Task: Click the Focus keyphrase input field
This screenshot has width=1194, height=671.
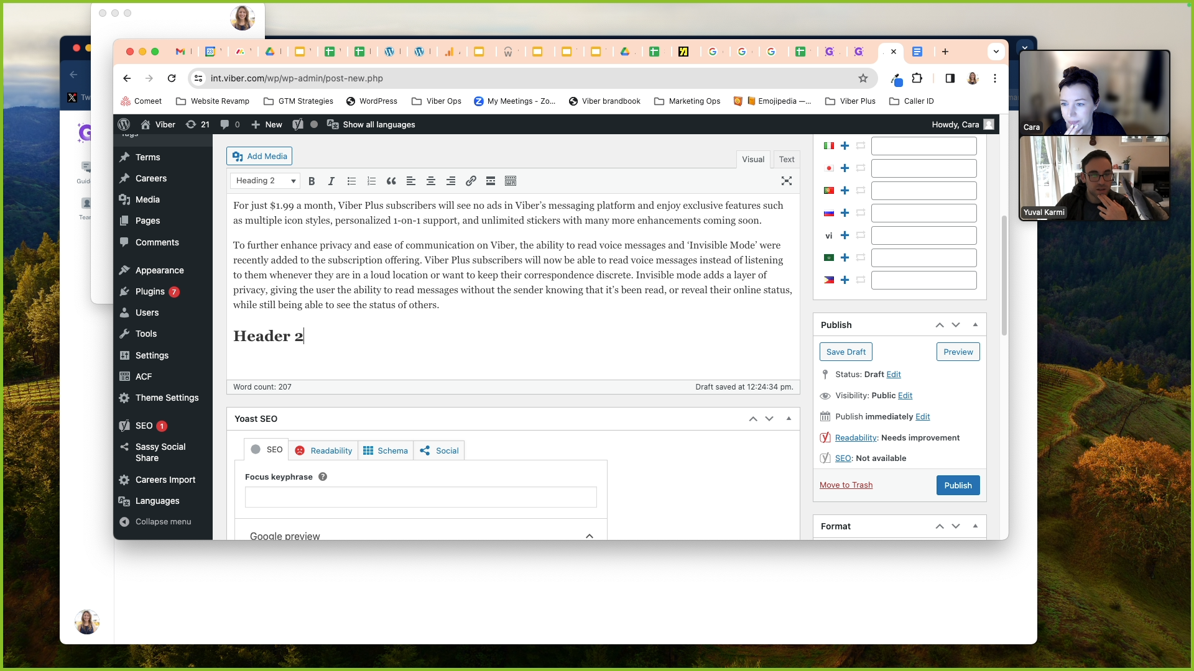Action: (420, 497)
